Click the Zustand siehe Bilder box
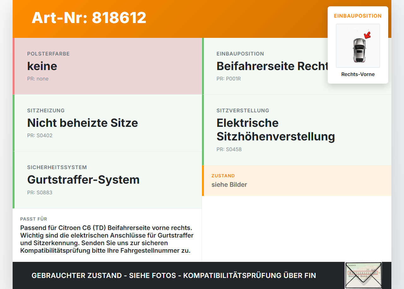This screenshot has width=404, height=289. (297, 180)
